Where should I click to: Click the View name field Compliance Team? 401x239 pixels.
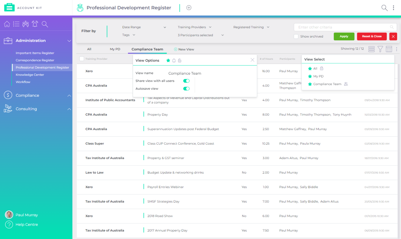(185, 73)
